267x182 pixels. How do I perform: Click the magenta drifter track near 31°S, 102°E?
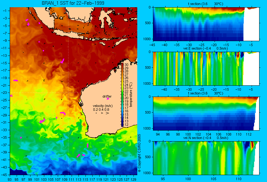(x=42, y=121)
